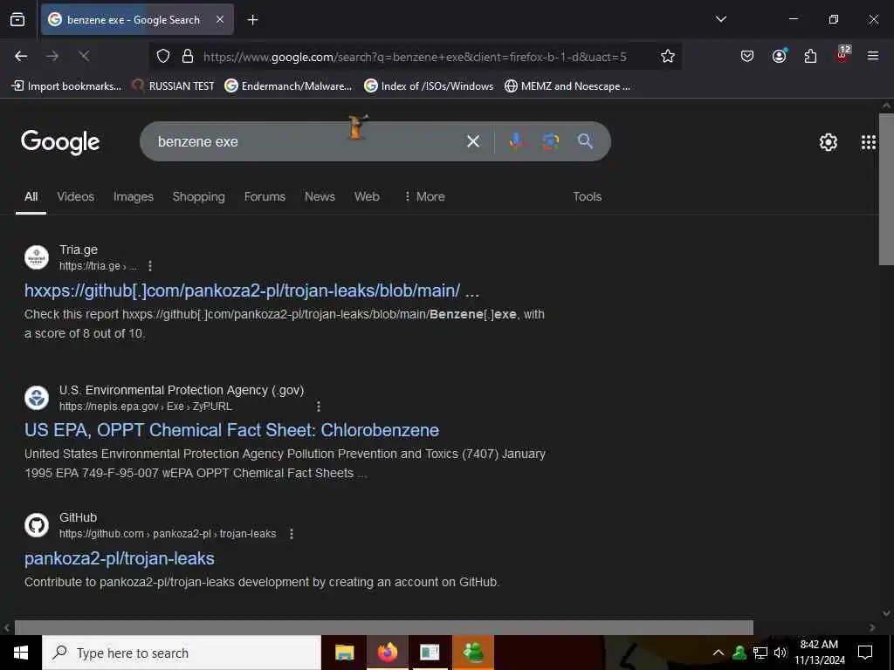Open the network icon in tray
The image size is (894, 670).
coord(760,653)
